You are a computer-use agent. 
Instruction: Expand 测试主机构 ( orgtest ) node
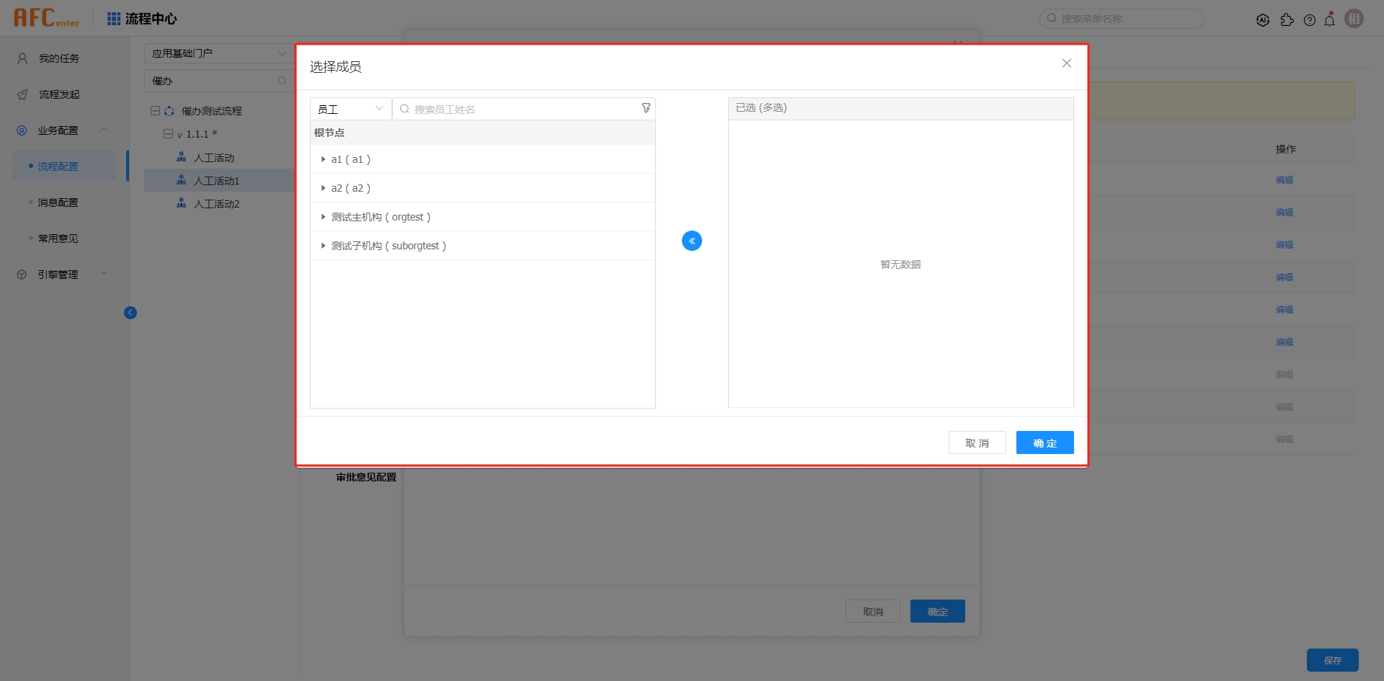(323, 217)
